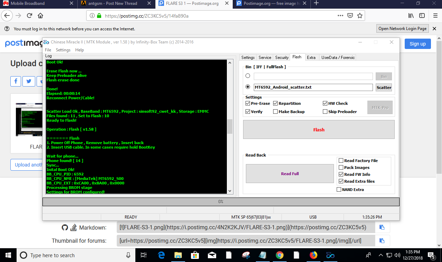Click the 0% progress bar
The height and width of the screenshot is (262, 442).
pos(221,202)
